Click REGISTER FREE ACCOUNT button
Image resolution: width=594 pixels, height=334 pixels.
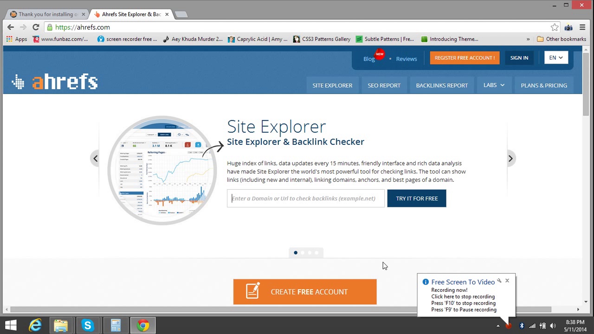465,58
